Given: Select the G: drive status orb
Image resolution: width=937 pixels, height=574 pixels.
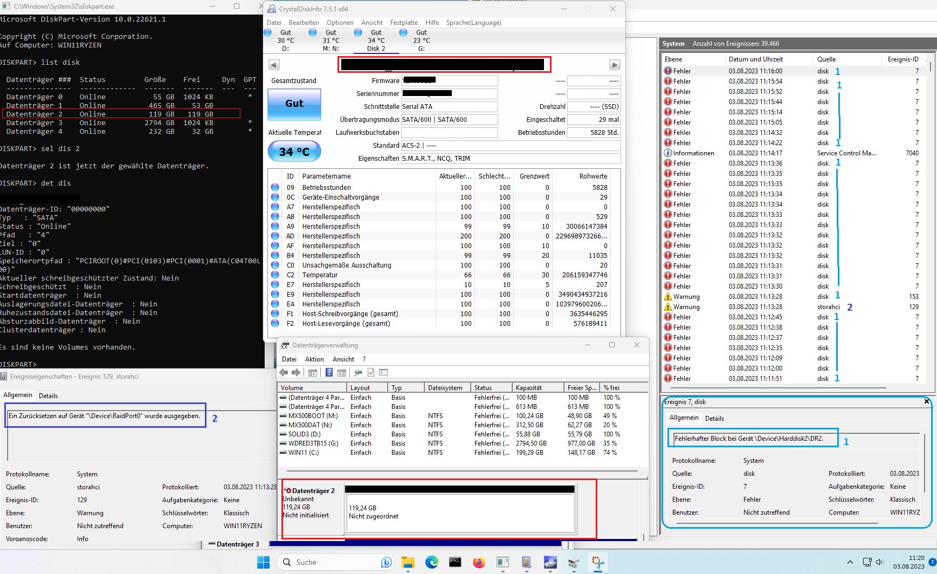Looking at the screenshot, I should coord(403,32).
